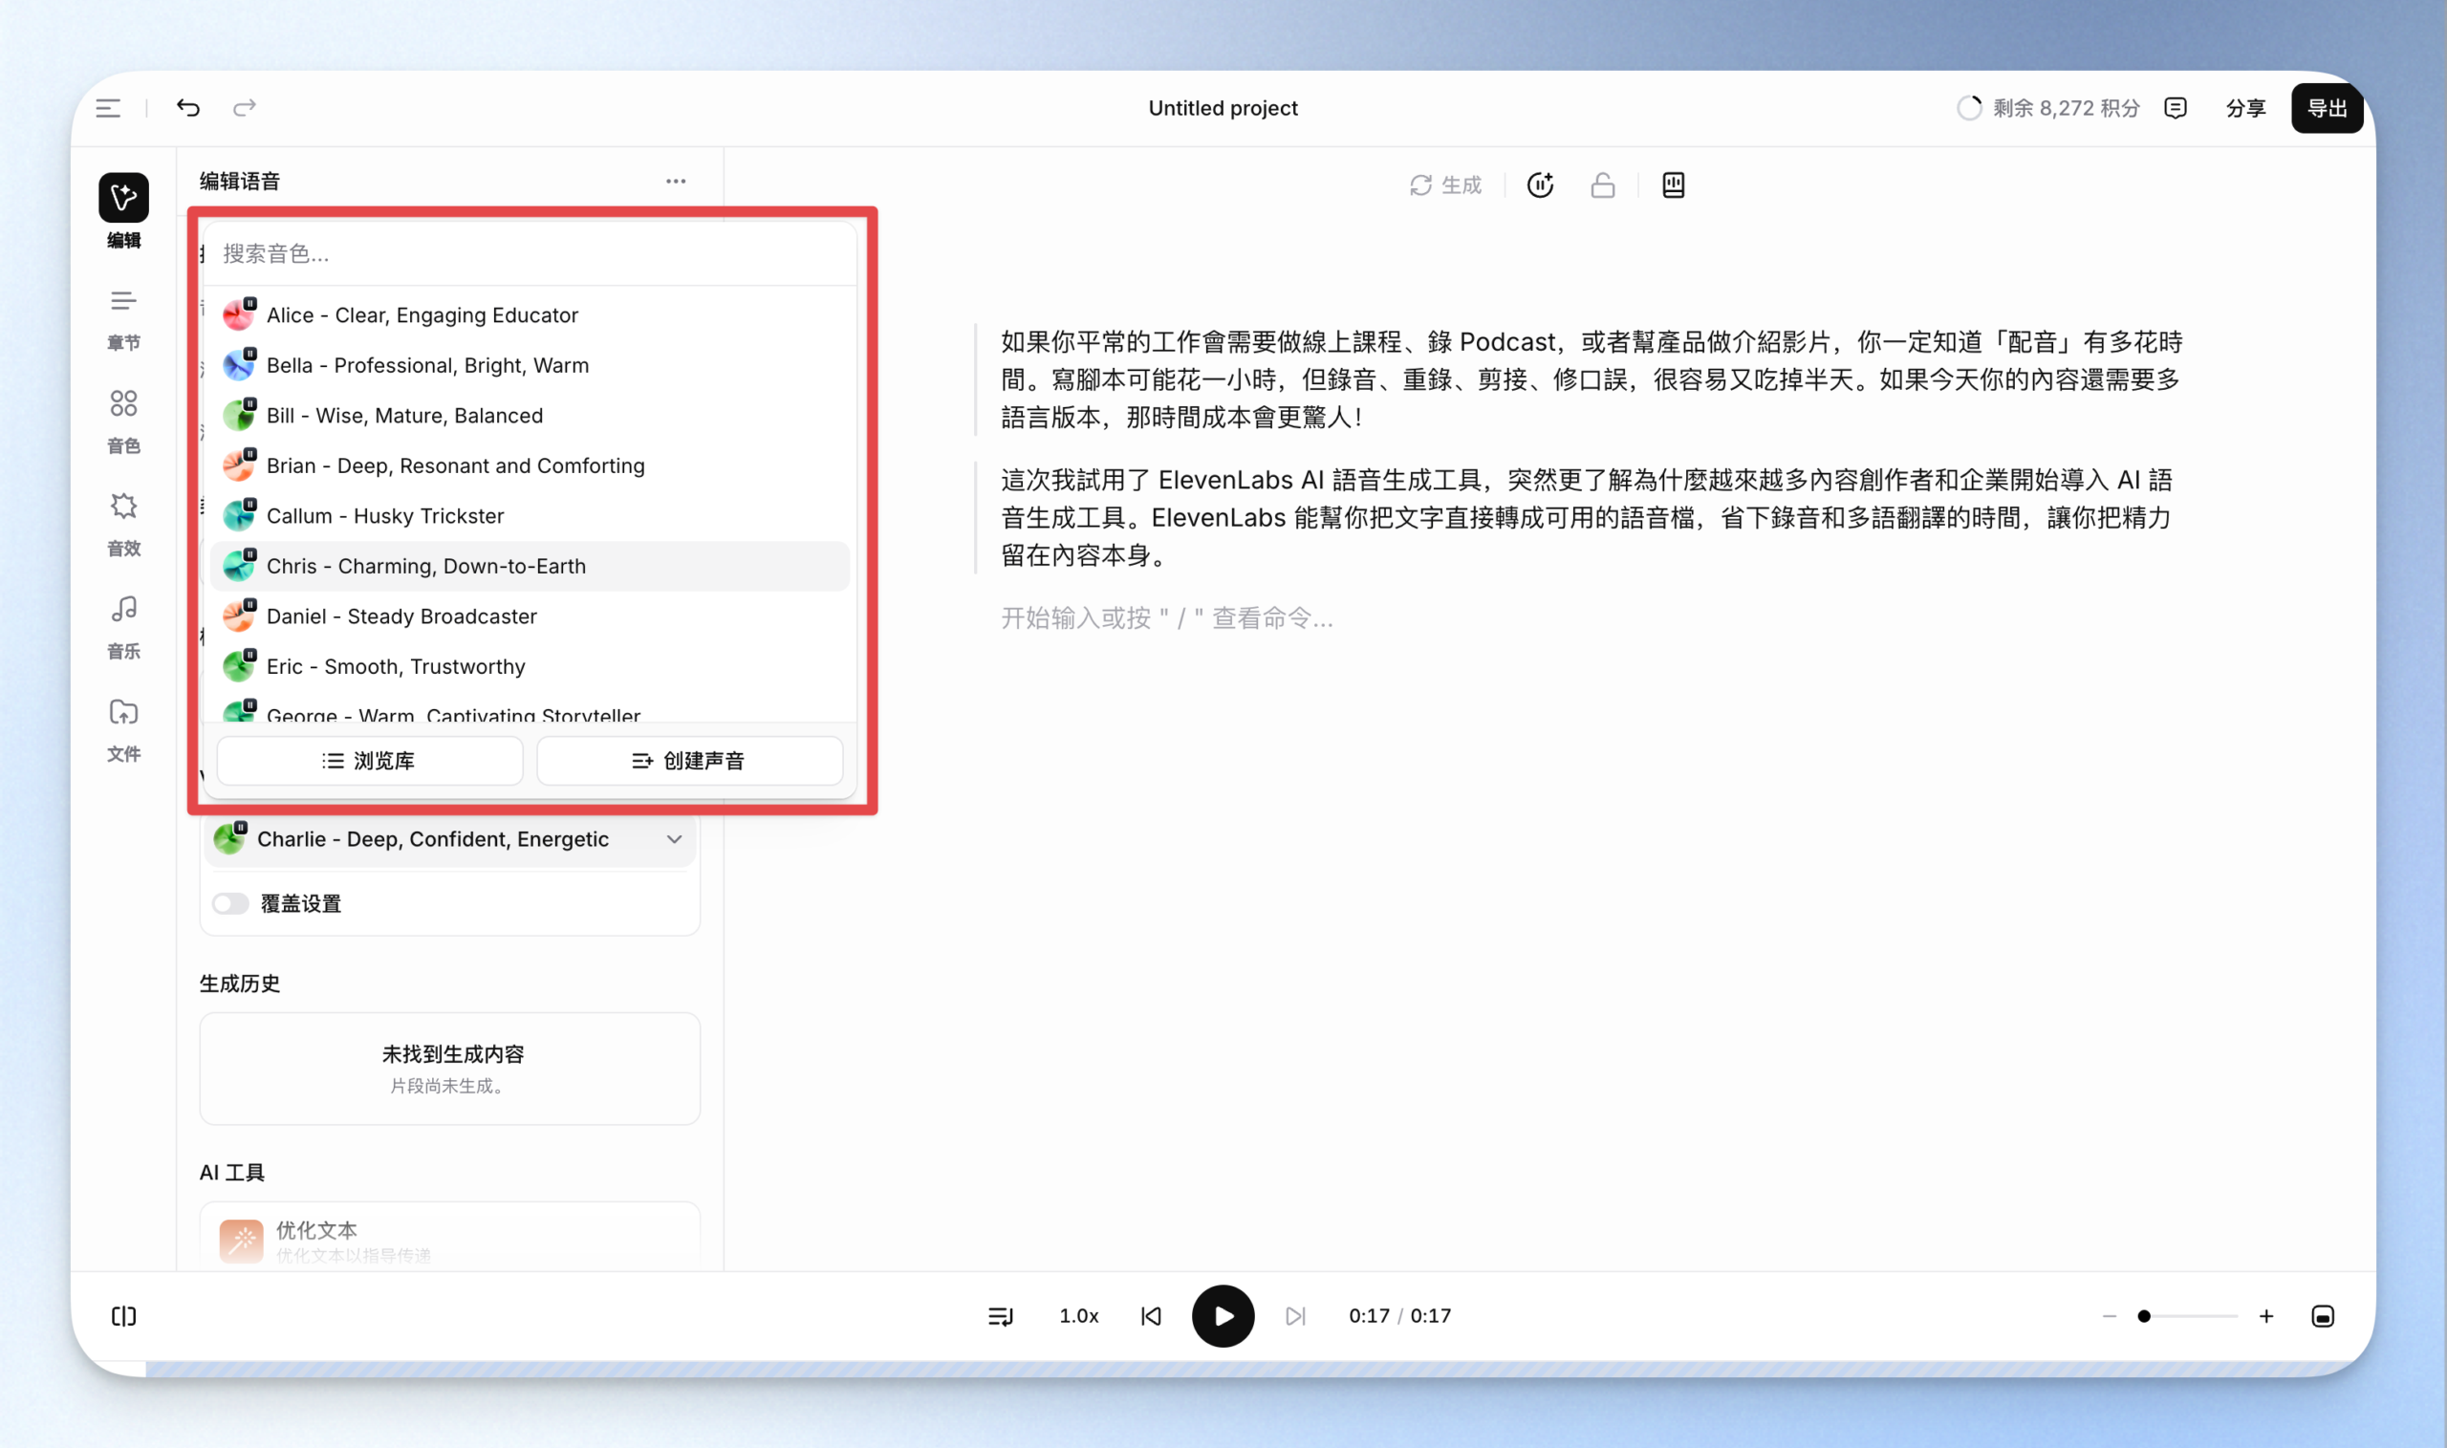Screen dimensions: 2447x1448
Task: Open the comments icon in header
Action: click(2176, 108)
